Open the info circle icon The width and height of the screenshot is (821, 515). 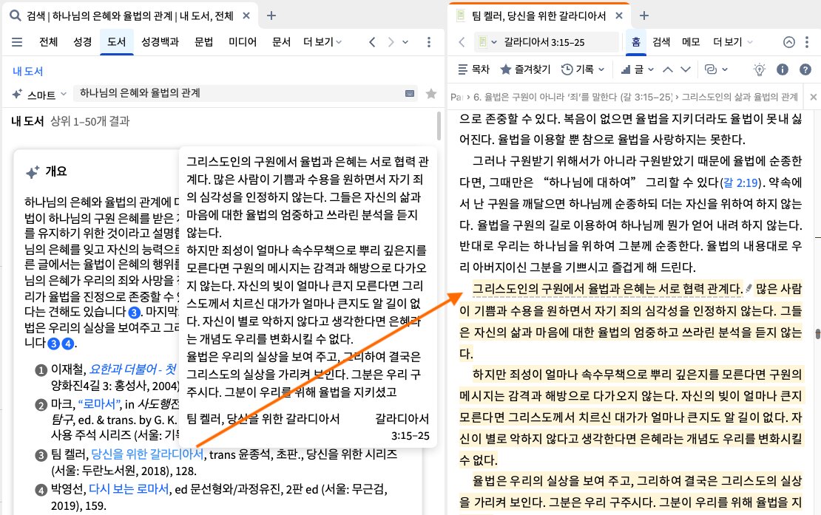point(783,69)
